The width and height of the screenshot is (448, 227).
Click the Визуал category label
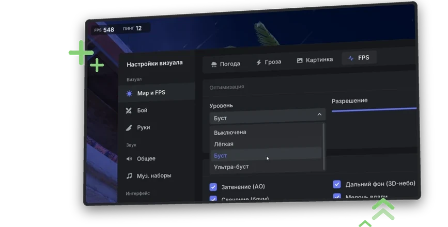click(134, 79)
